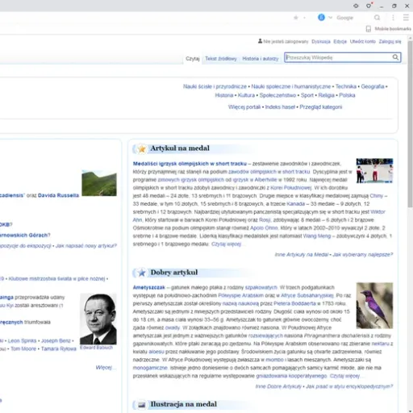Open Inne Artykuły na Medal link
Viewport: 413px width, 413px height.
(302, 254)
